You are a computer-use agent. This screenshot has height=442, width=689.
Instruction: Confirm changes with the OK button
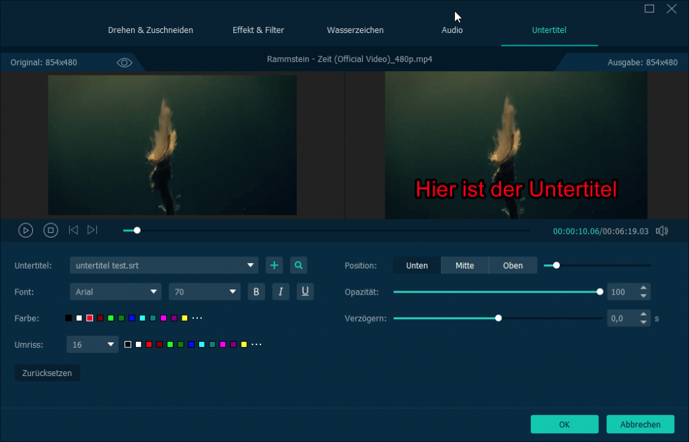[x=564, y=425]
